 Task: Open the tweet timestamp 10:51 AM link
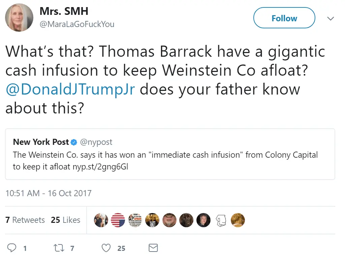point(49,193)
